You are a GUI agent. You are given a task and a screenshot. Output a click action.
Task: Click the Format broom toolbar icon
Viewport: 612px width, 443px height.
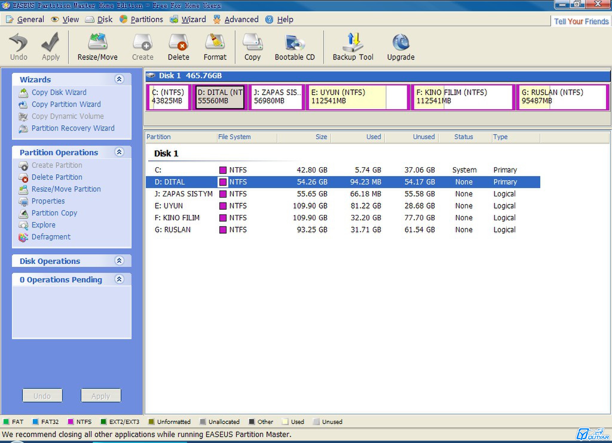click(215, 47)
